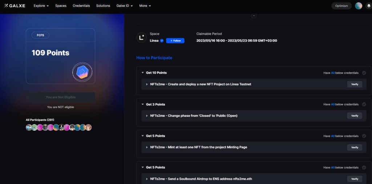
Task: Expand the Mint at least one NFT credential
Action: tap(147, 147)
